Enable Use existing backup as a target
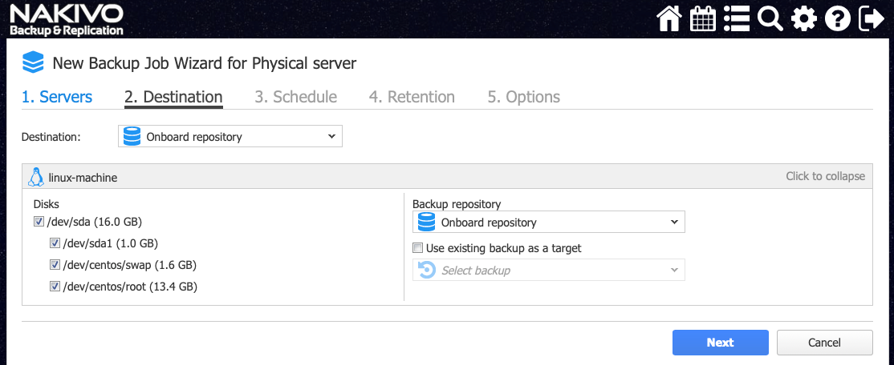Image resolution: width=894 pixels, height=365 pixels. 418,248
